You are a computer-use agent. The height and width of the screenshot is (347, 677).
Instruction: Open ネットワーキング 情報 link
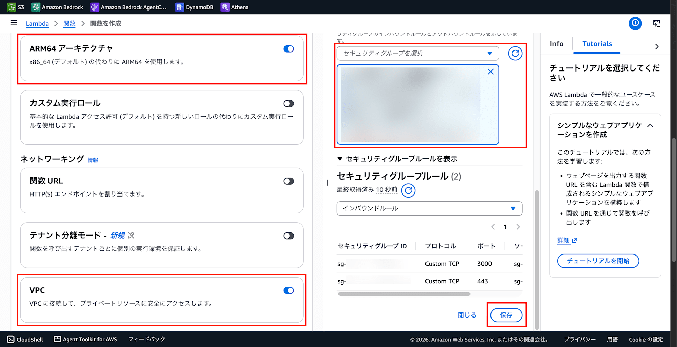93,160
